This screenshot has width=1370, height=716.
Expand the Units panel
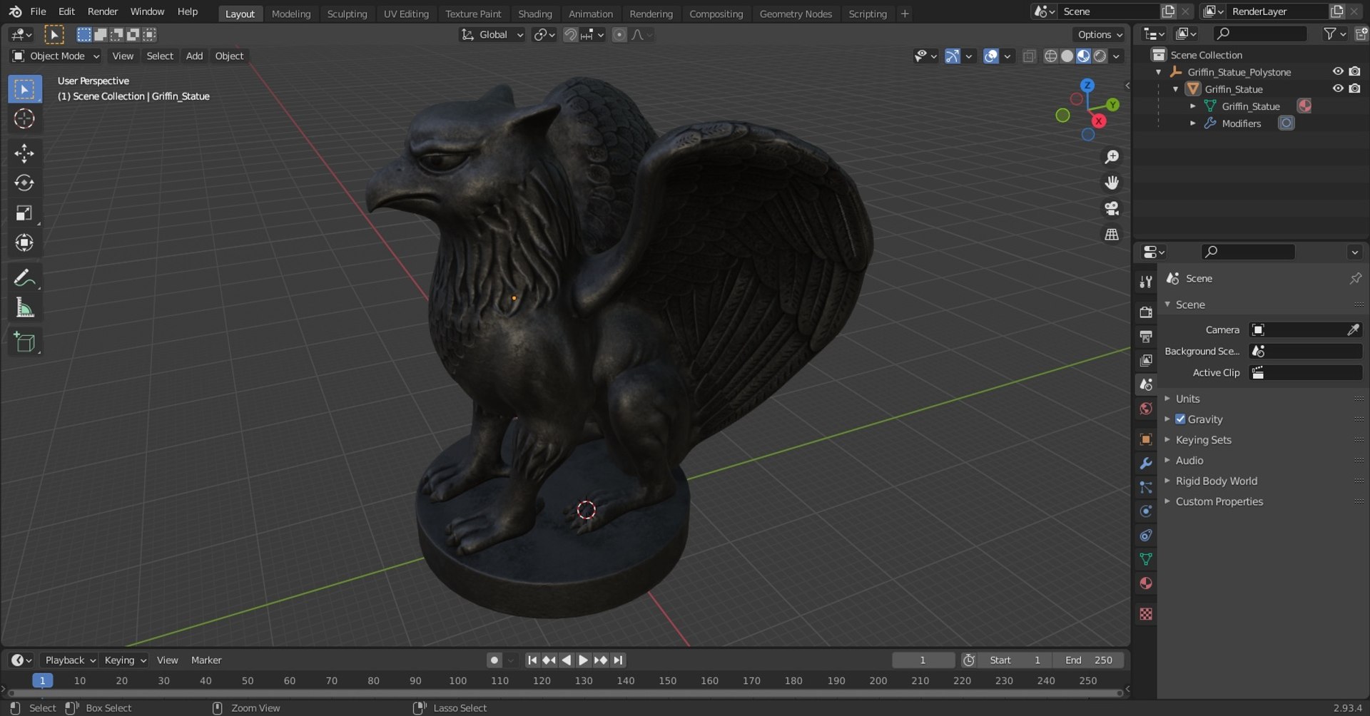pos(1187,399)
